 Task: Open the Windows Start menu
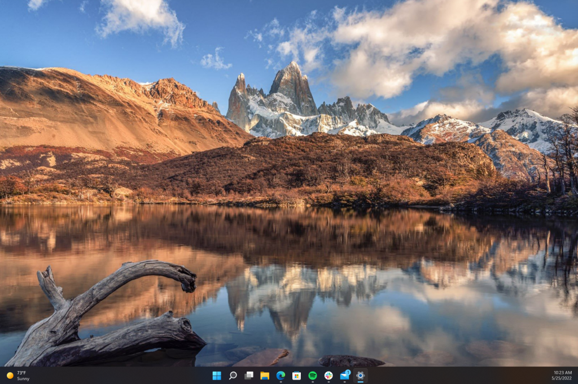(217, 376)
